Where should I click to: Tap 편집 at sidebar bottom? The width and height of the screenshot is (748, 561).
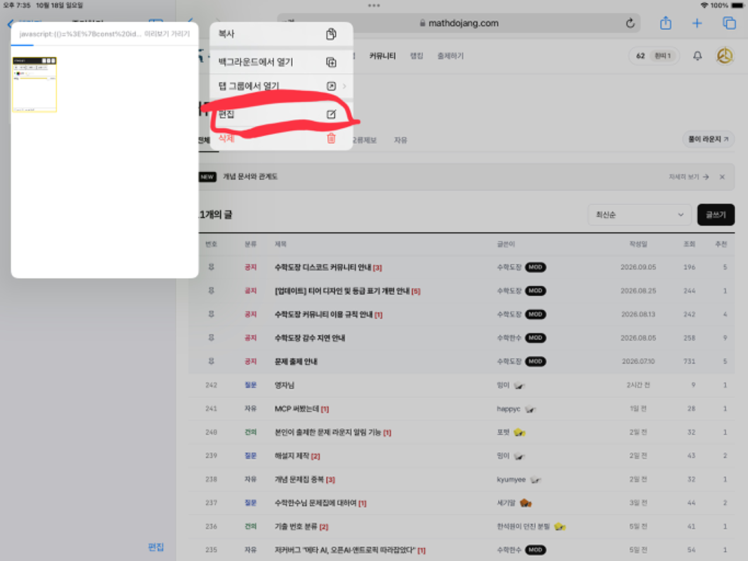coord(156,547)
